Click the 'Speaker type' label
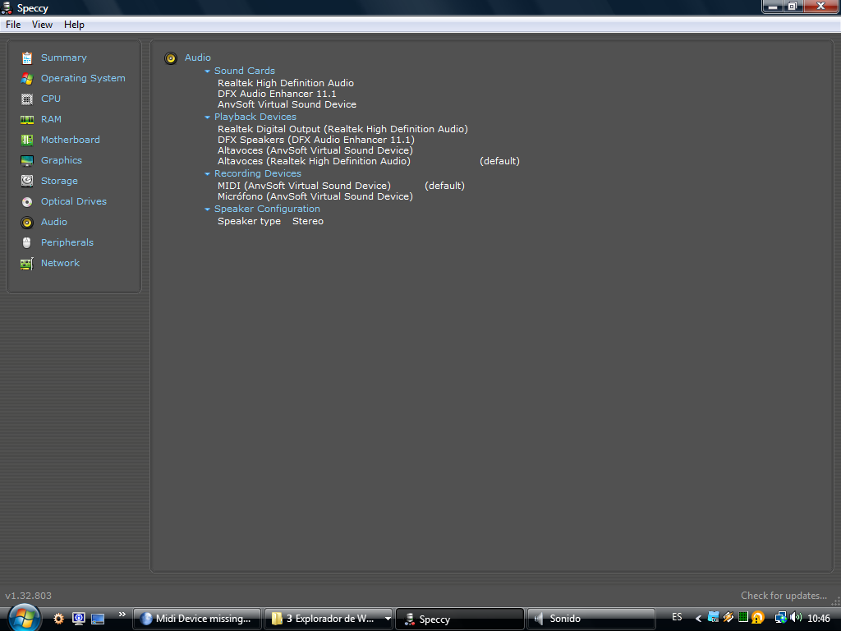This screenshot has height=631, width=841. point(249,221)
